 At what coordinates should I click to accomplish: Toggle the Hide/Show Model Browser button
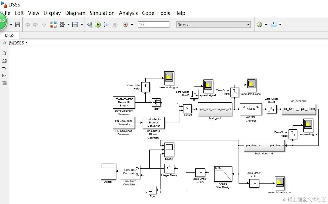click(4, 43)
